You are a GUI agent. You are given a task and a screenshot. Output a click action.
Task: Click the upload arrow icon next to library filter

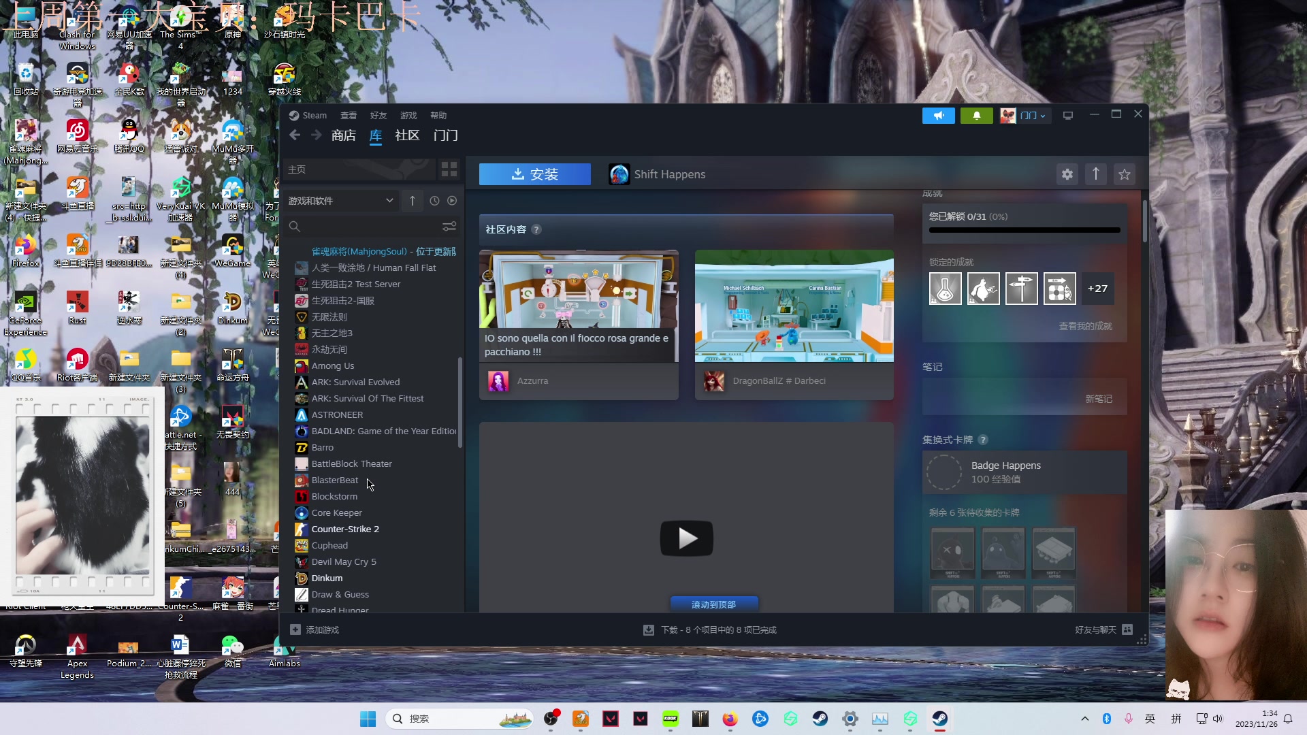[x=412, y=200]
